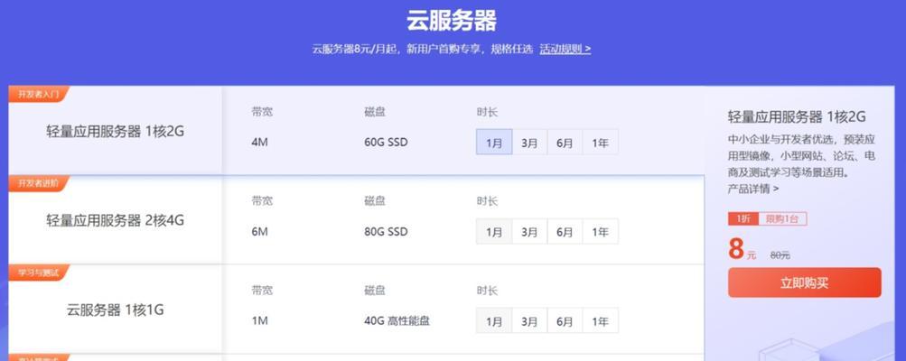Select 3月 duration for 1核2G server
This screenshot has width=906, height=361.
tap(529, 142)
